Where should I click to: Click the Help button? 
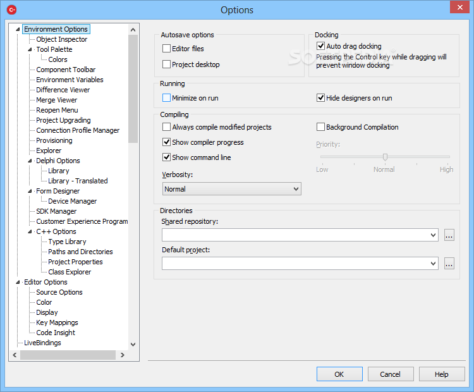[441, 374]
